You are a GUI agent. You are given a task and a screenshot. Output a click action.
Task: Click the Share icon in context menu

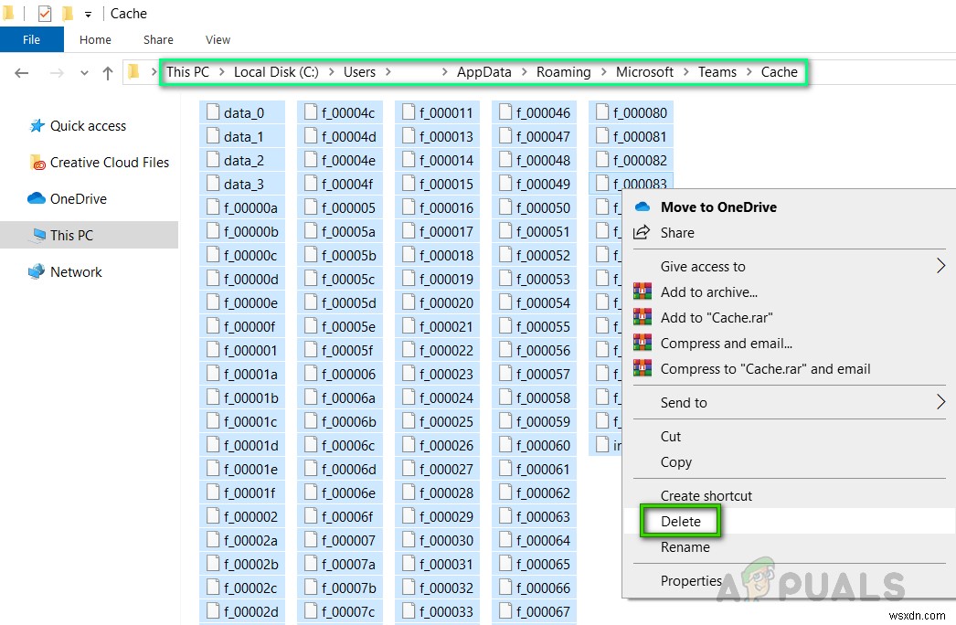(x=643, y=233)
